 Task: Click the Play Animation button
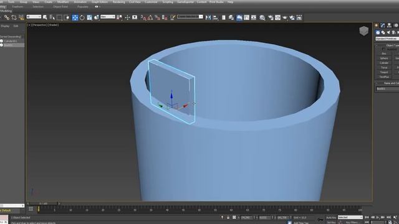(378, 217)
